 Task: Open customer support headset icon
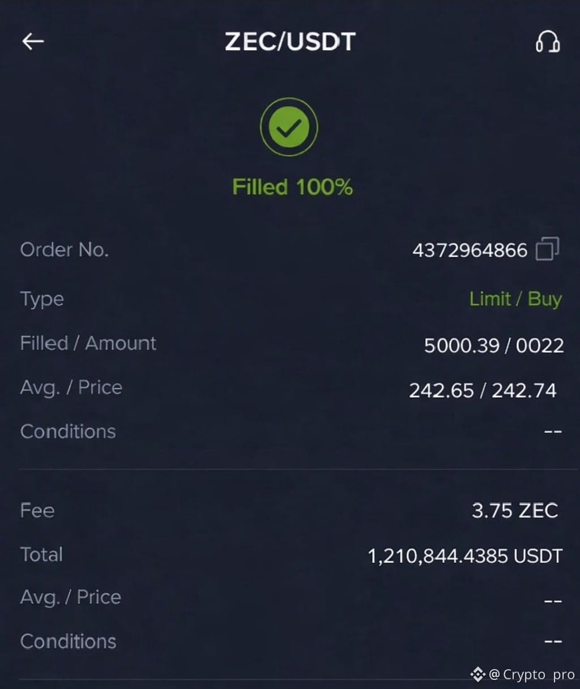point(548,41)
